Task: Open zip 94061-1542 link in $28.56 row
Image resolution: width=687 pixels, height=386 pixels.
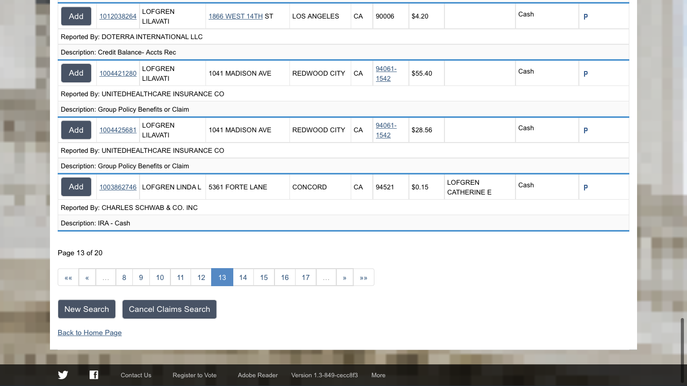Action: point(386,130)
